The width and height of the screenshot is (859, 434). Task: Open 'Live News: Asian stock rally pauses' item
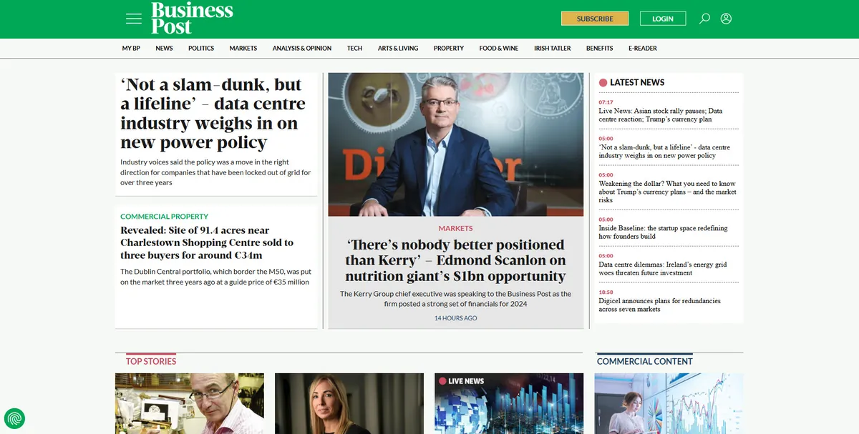(x=661, y=115)
